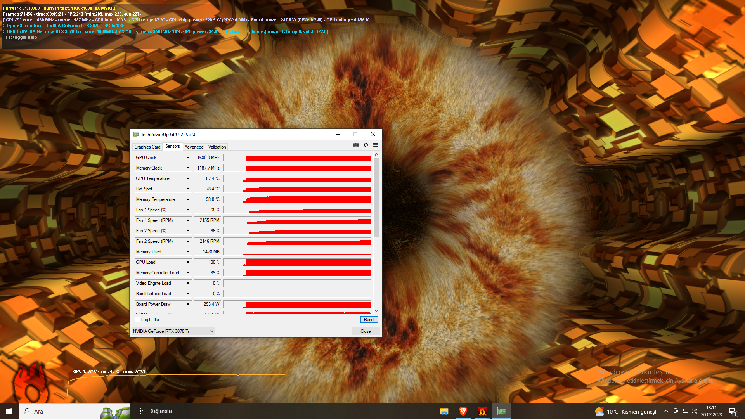Open the Windows Start menu
Image resolution: width=745 pixels, height=419 pixels.
[x=9, y=411]
